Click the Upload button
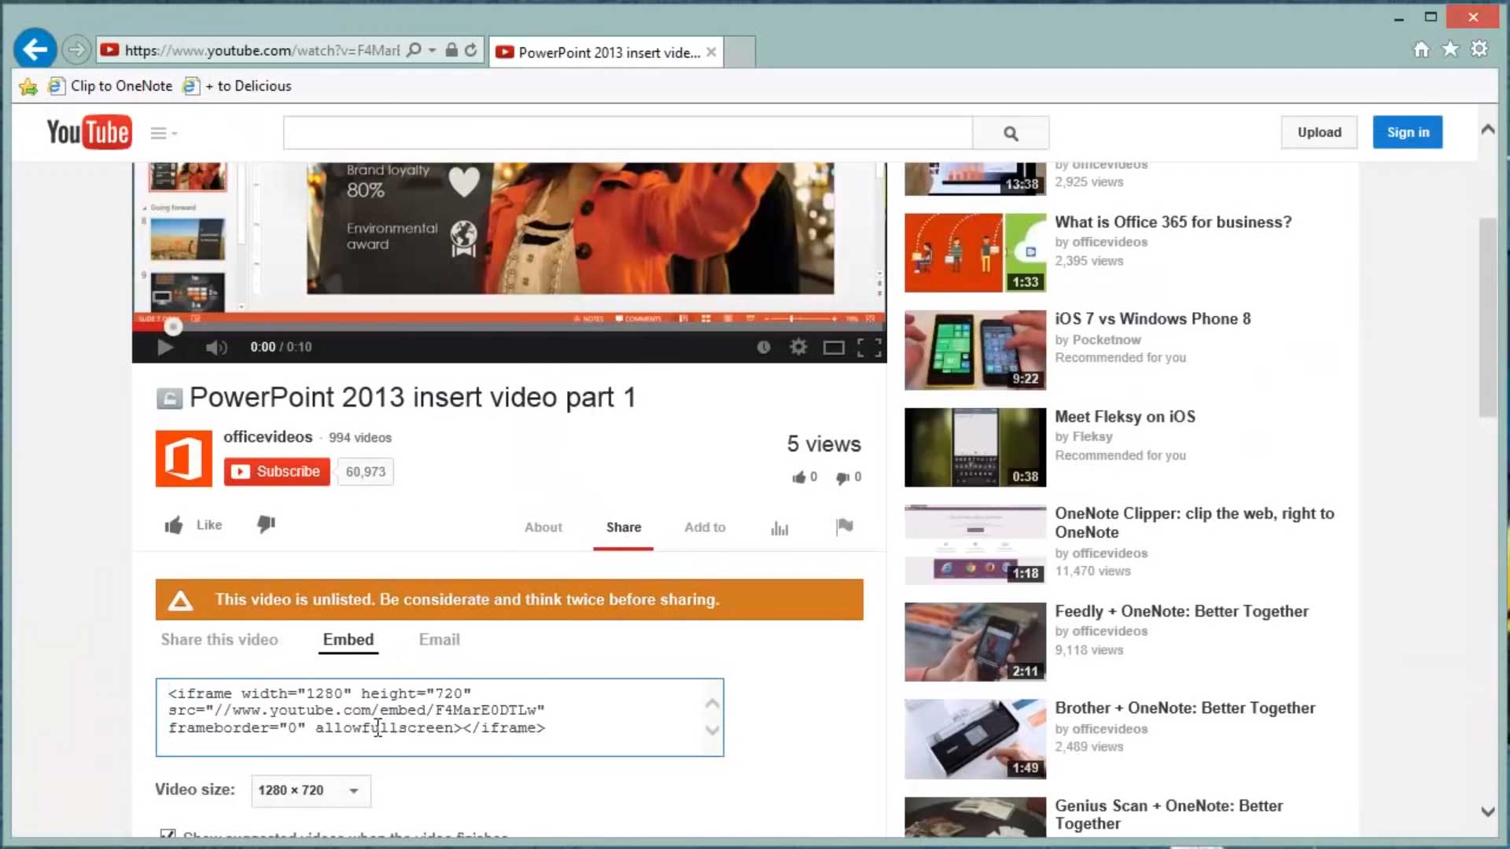1510x849 pixels. click(1319, 132)
